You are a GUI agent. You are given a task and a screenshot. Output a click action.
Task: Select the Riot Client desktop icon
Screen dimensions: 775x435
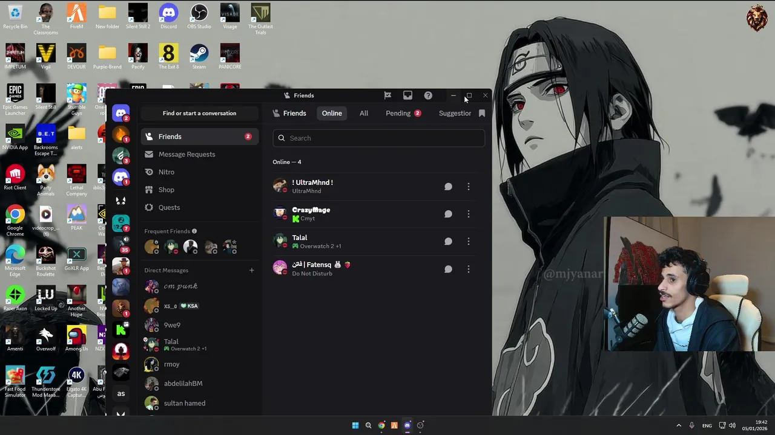[15, 178]
